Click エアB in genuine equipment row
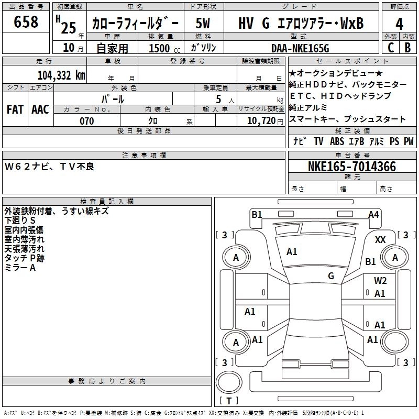The width and height of the screenshot is (419, 419). pyautogui.click(x=357, y=141)
